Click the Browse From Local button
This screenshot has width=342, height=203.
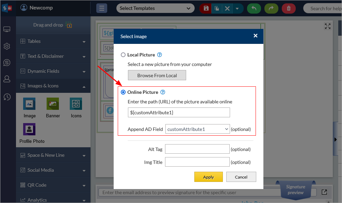pyautogui.click(x=157, y=75)
